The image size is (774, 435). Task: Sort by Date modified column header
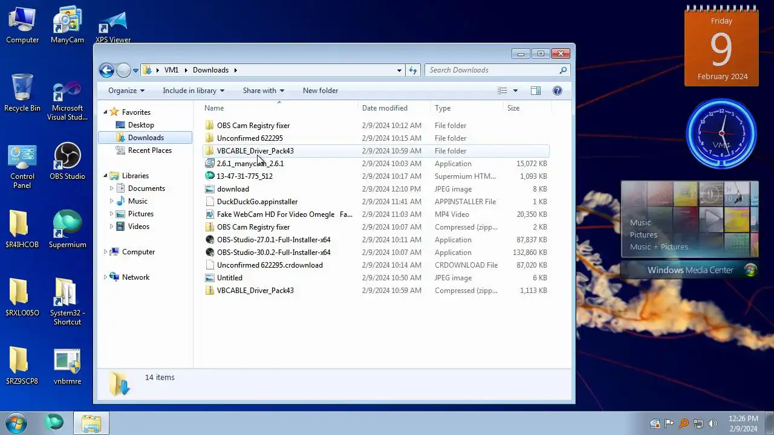click(394, 108)
